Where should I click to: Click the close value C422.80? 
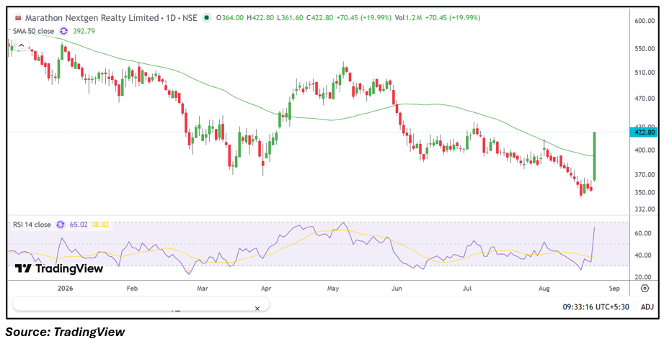point(319,18)
